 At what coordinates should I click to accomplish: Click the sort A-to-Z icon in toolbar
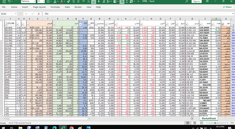[108, 1]
